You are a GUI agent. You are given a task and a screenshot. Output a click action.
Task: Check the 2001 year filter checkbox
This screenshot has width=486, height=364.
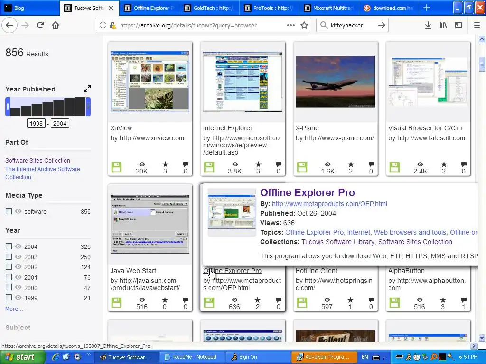click(9, 277)
